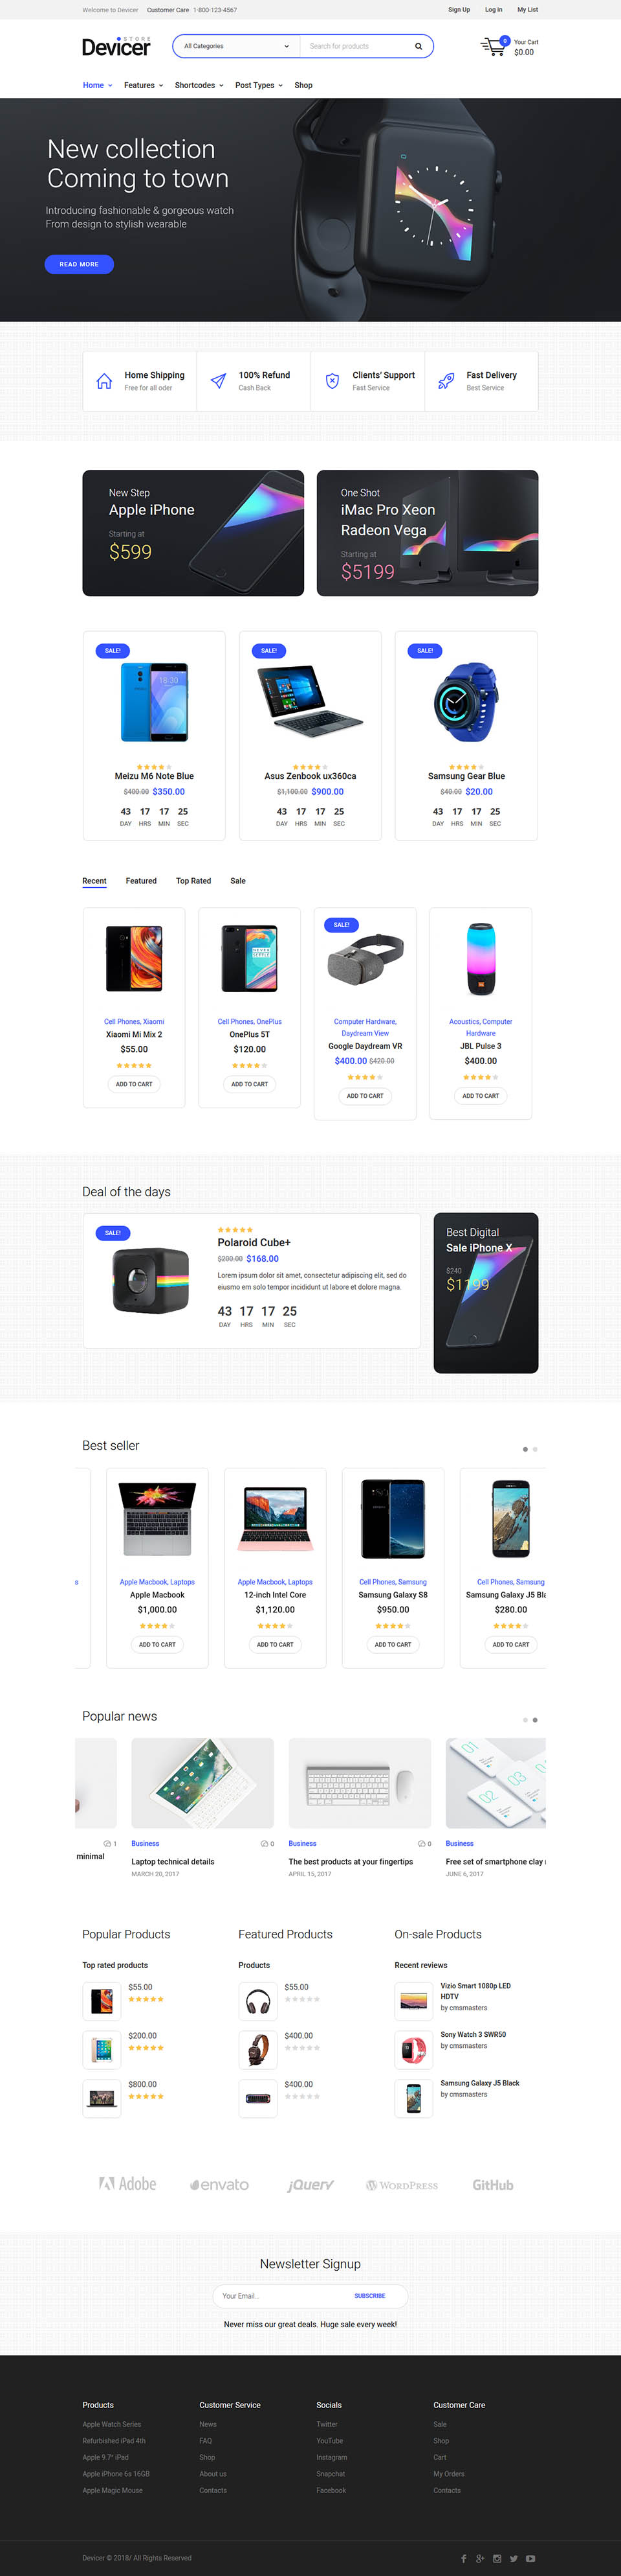This screenshot has width=621, height=2576.
Task: Open the YouTube icon in footer
Action: [531, 2558]
